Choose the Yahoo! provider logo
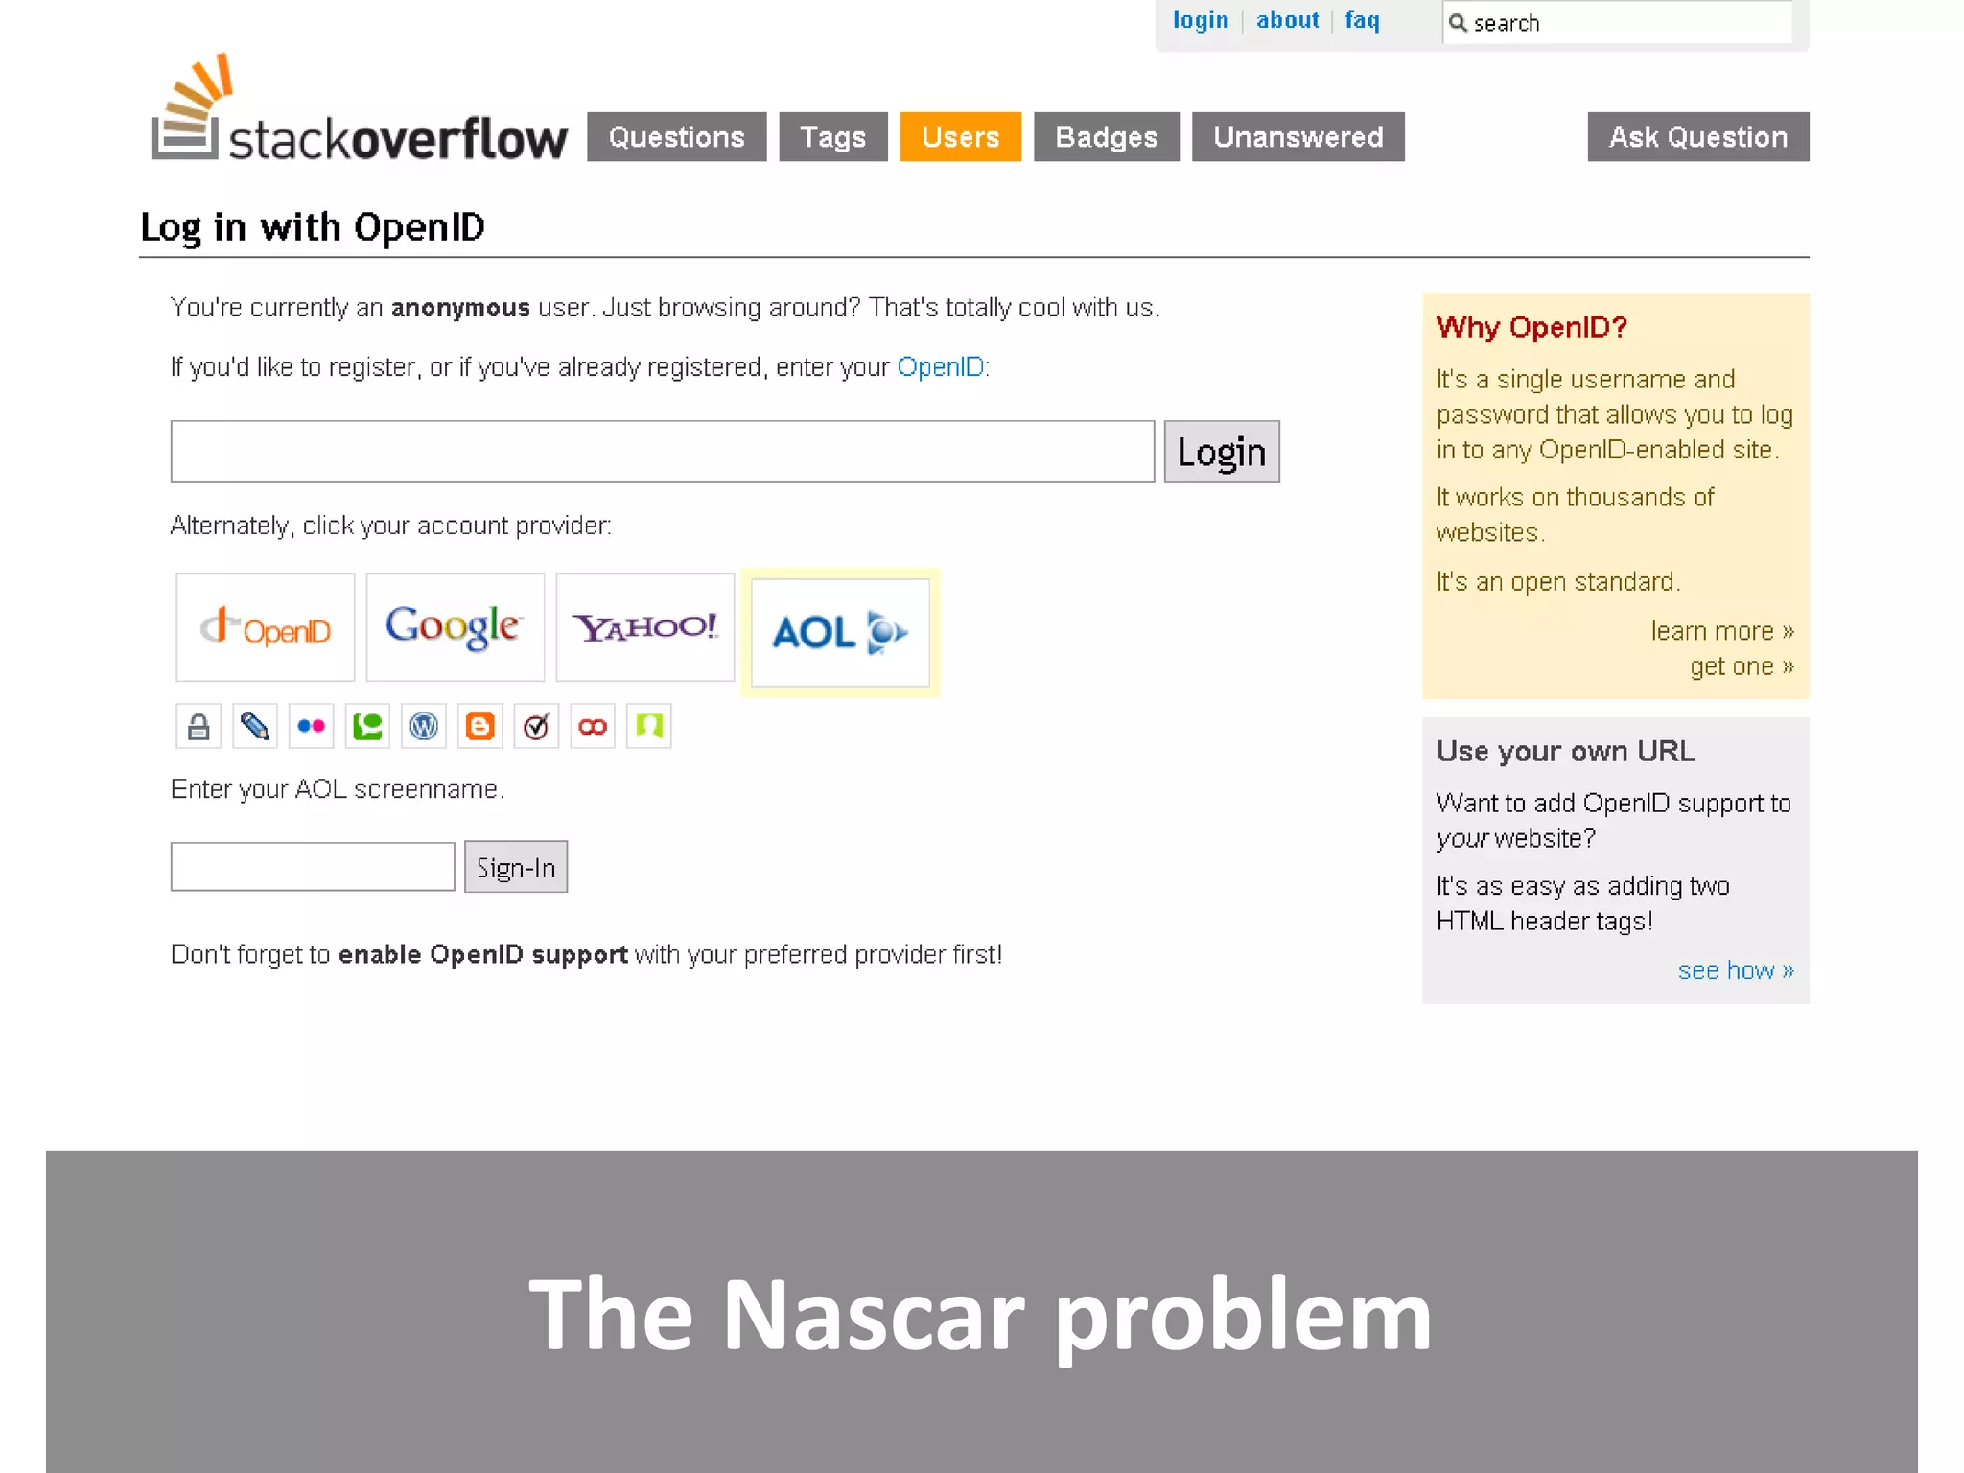This screenshot has height=1473, width=1964. point(644,628)
